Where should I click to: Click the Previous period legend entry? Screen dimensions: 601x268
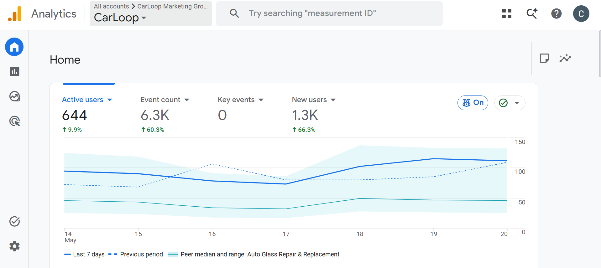point(135,254)
